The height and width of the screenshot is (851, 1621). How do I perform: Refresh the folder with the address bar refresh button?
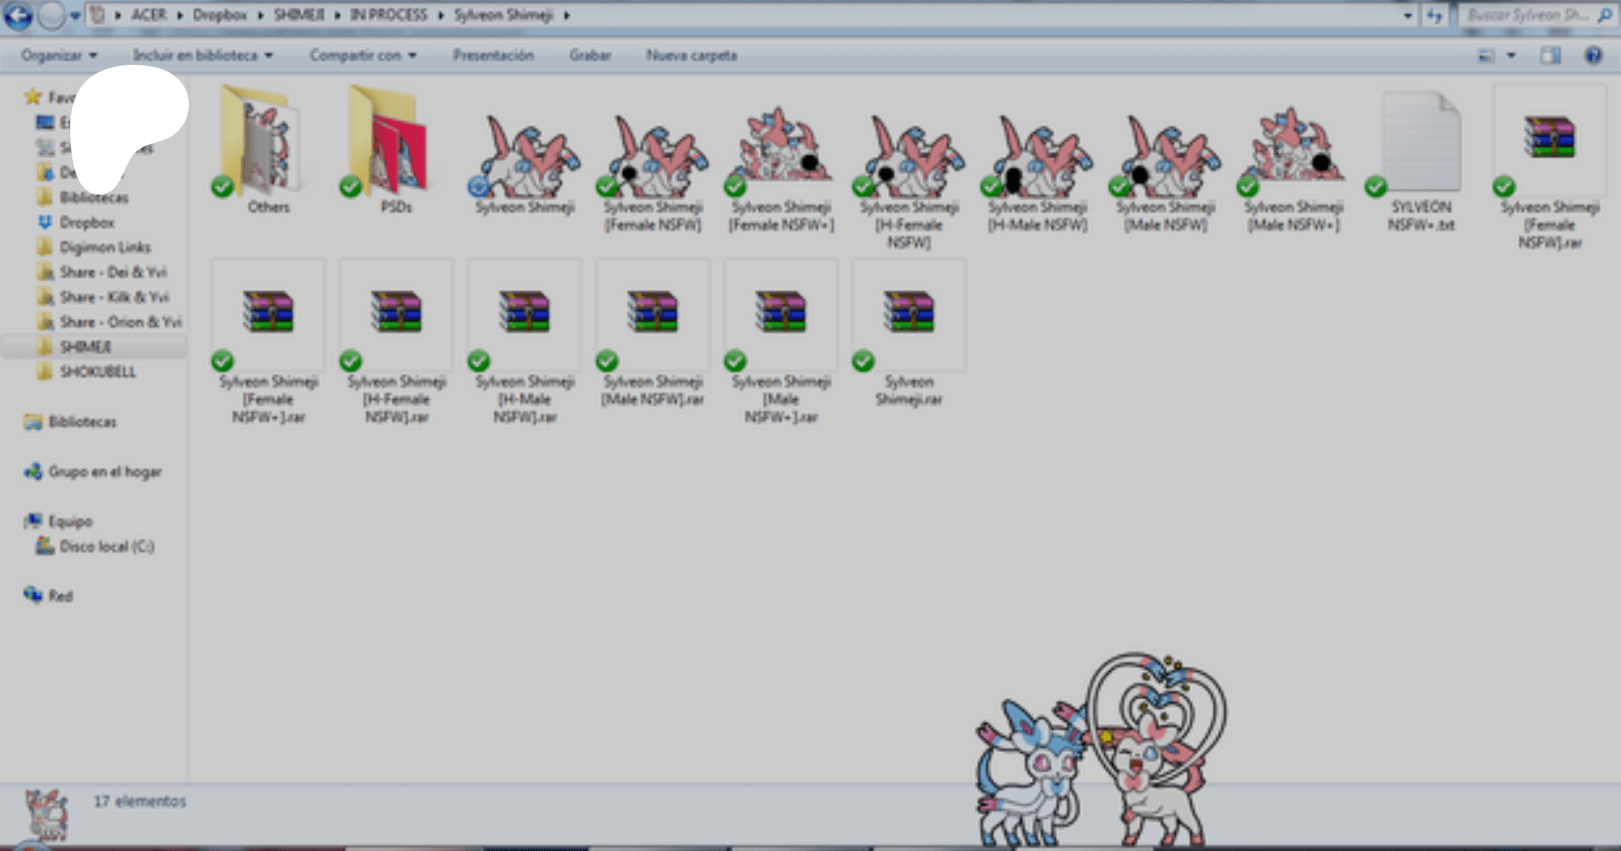(1435, 15)
